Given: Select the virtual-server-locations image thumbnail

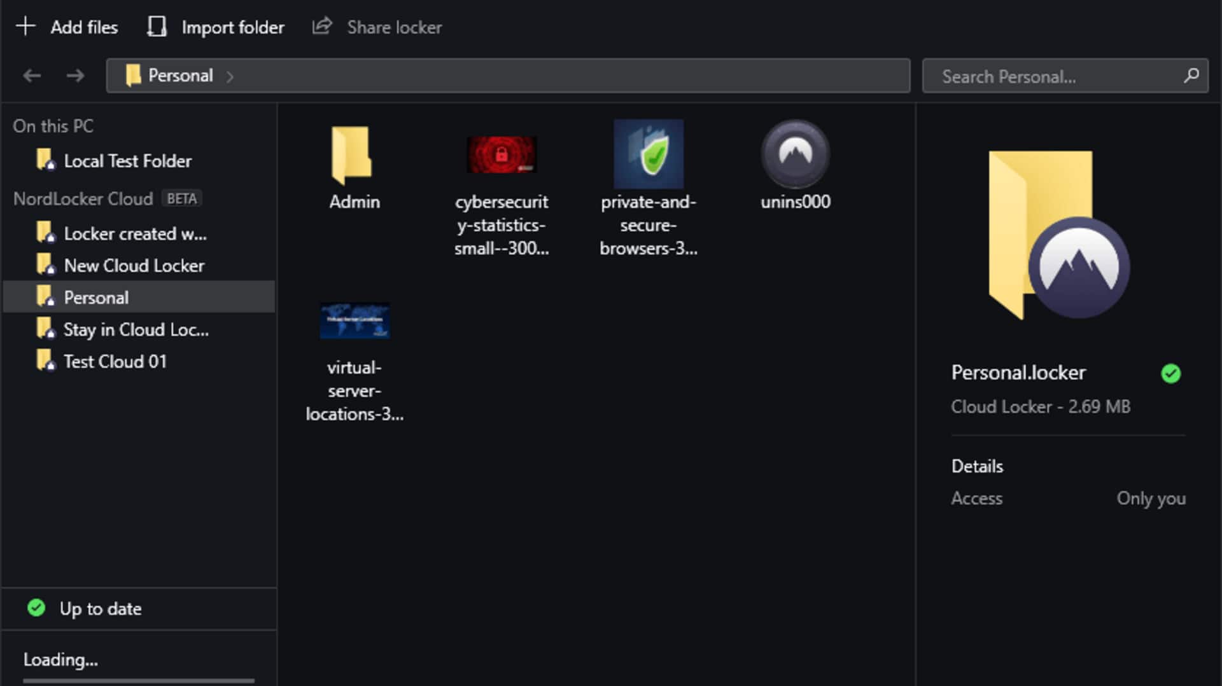Looking at the screenshot, I should point(355,320).
